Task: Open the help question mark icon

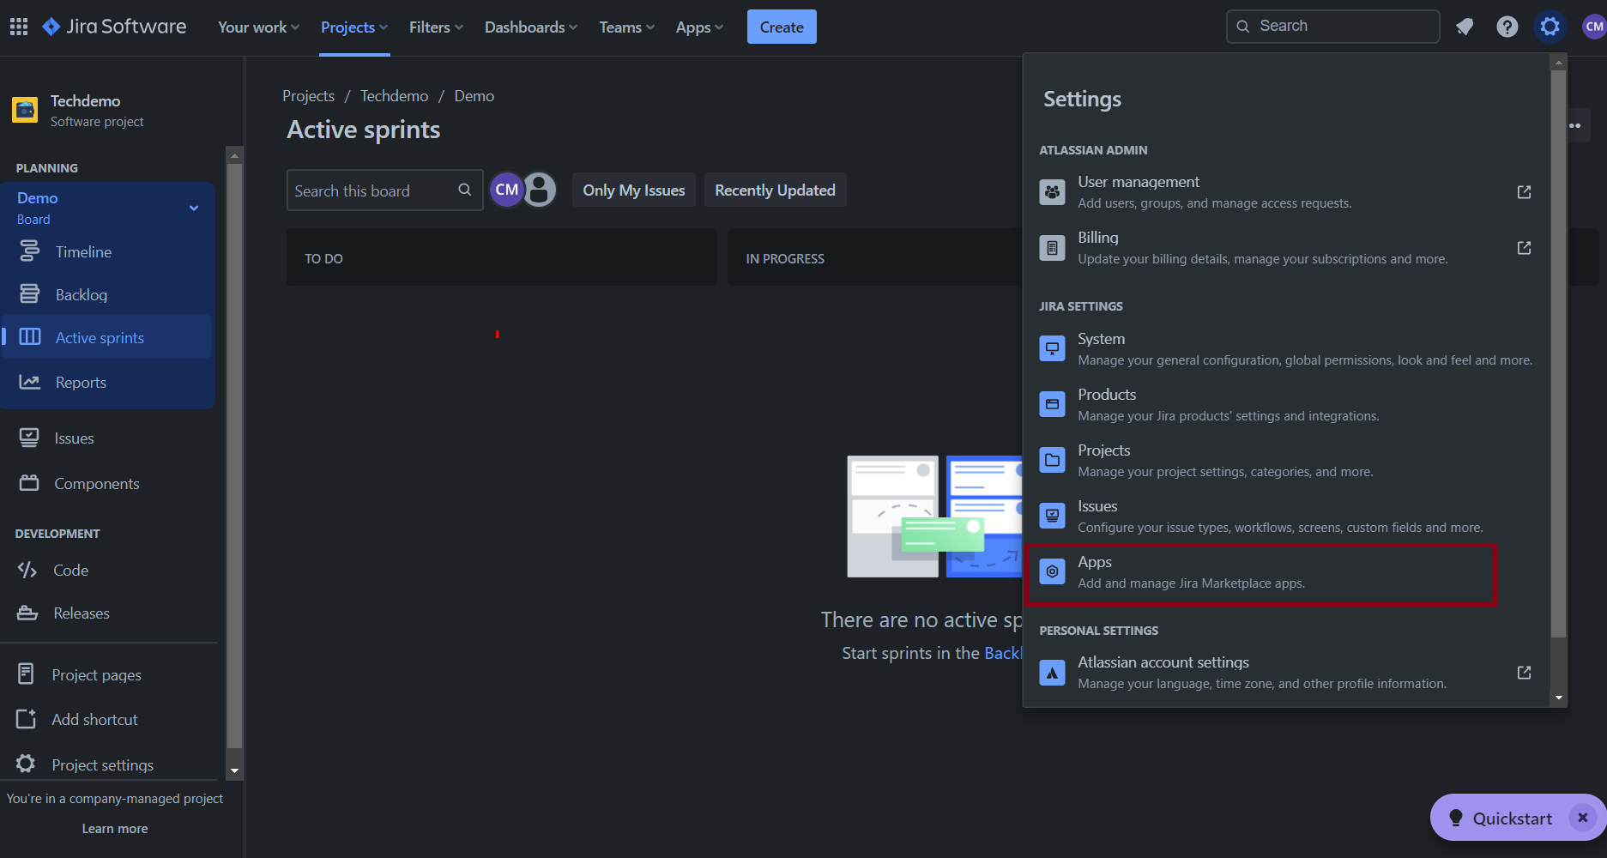Action: tap(1507, 27)
